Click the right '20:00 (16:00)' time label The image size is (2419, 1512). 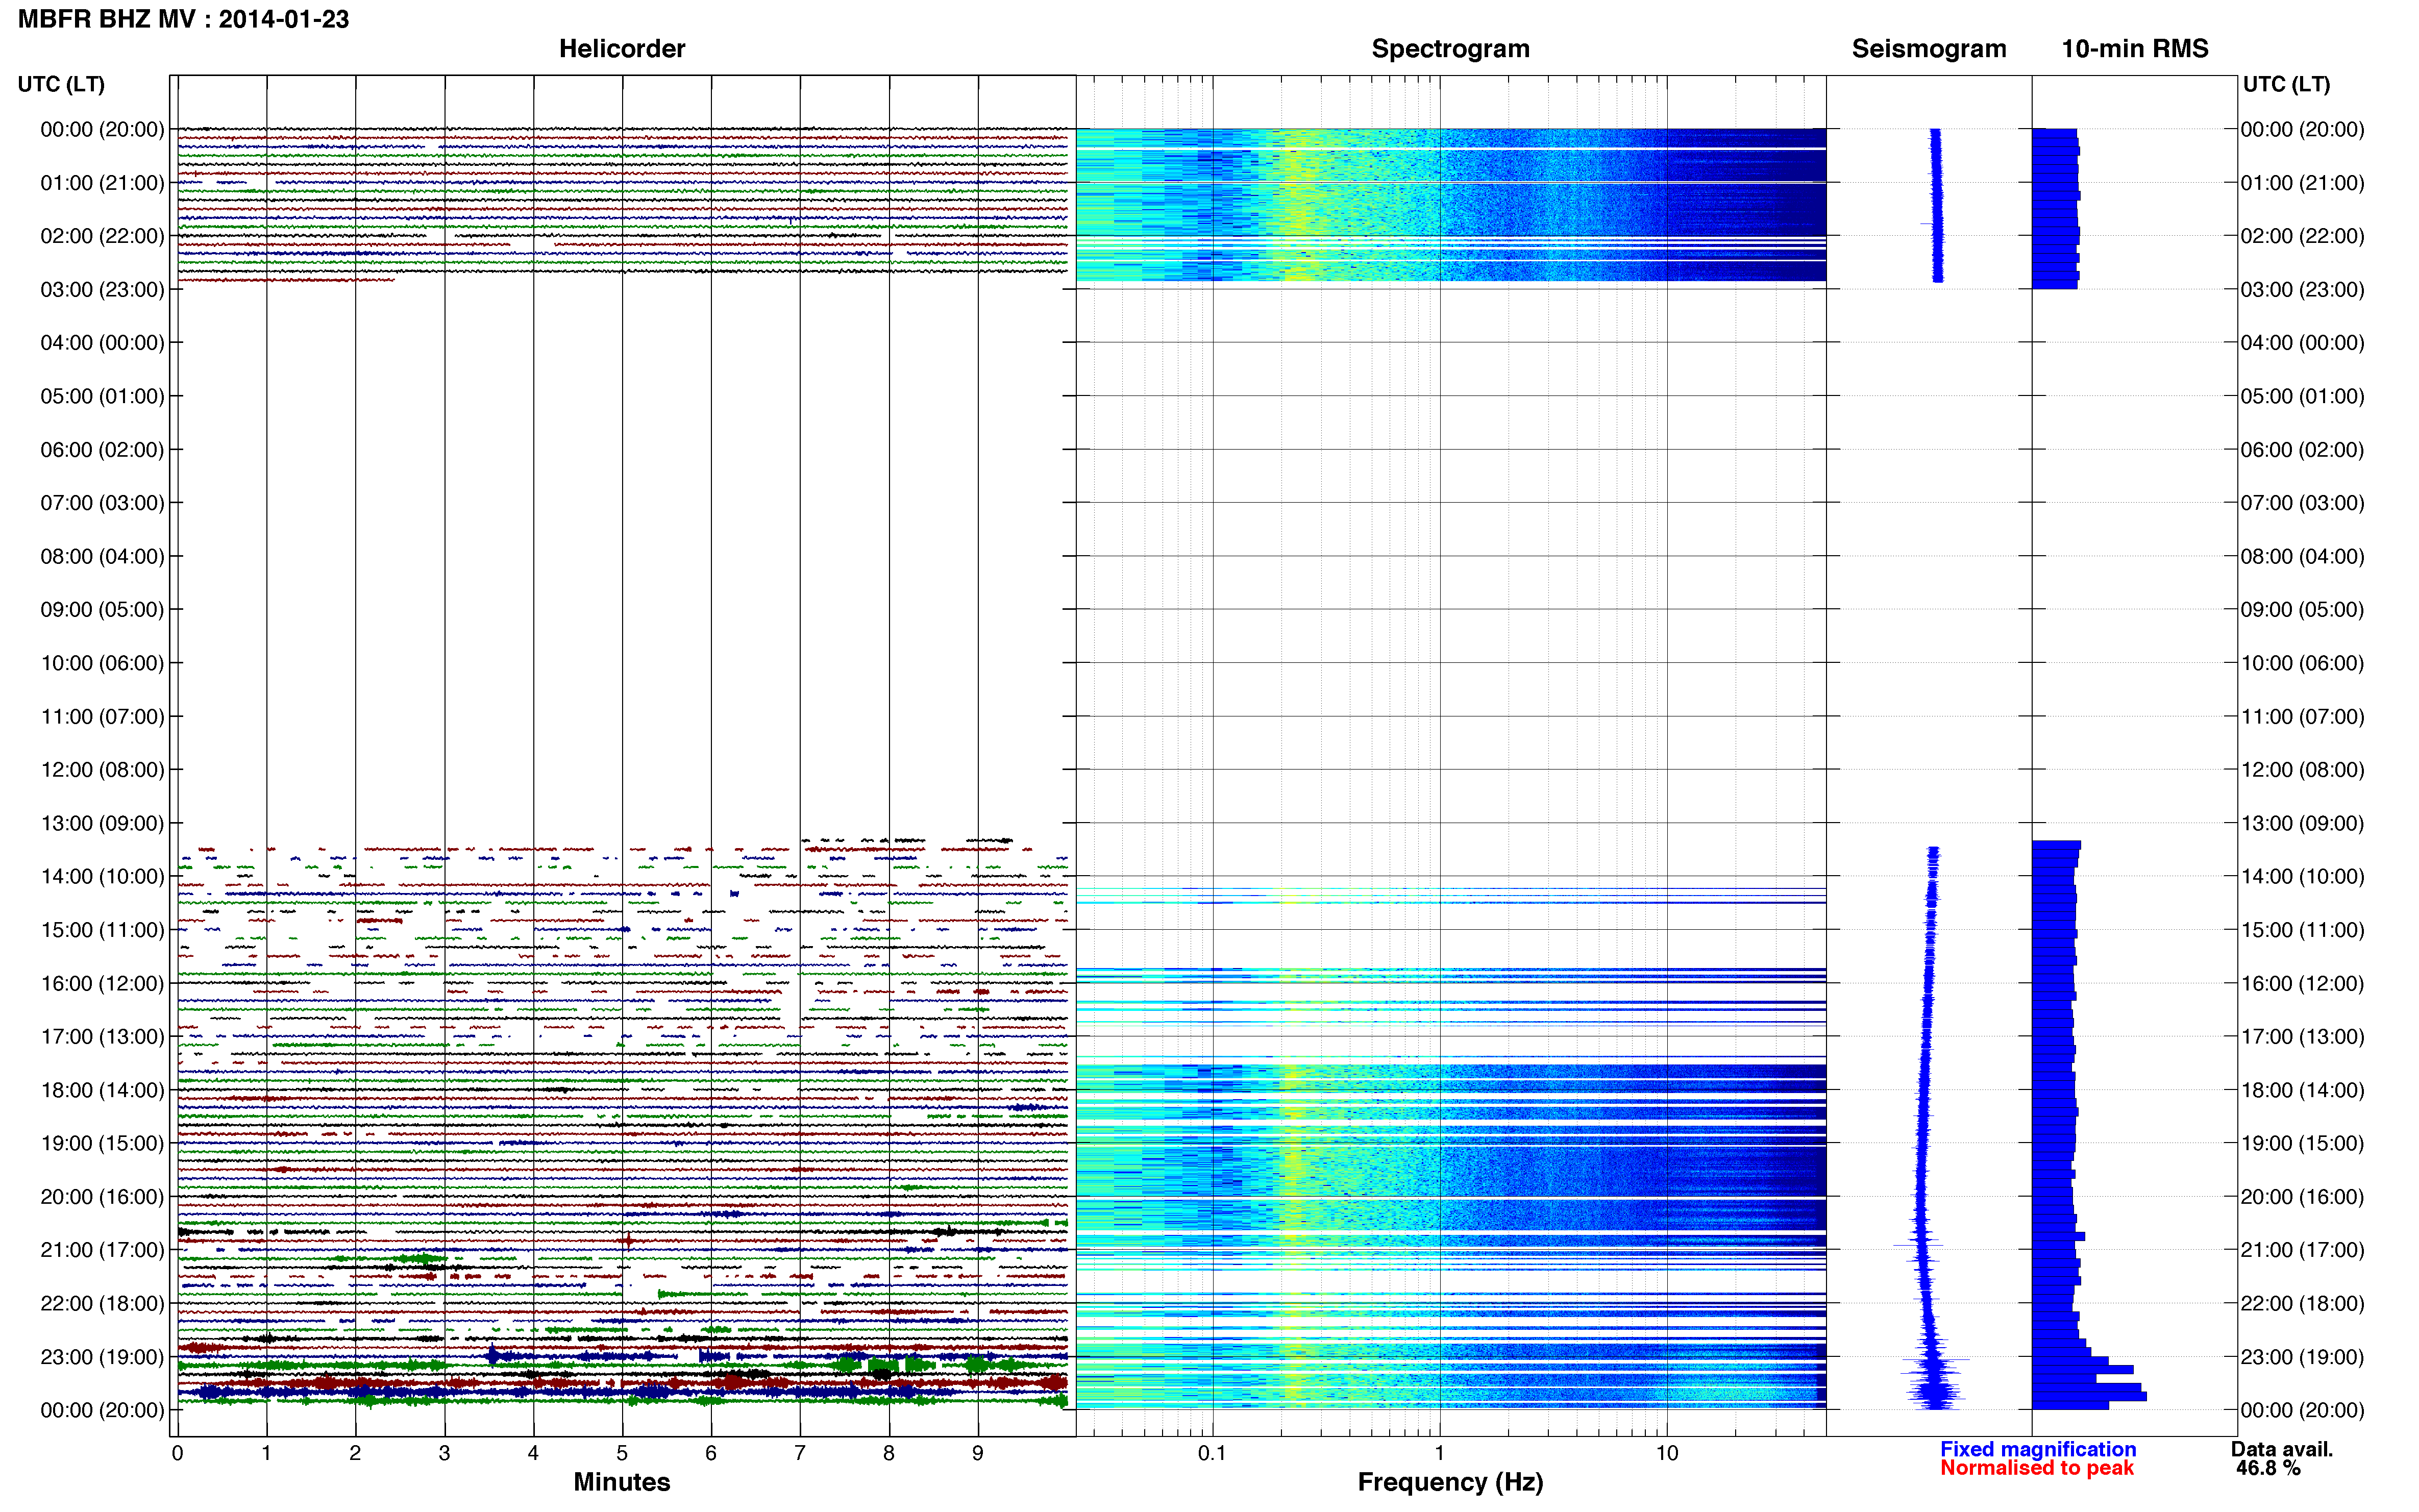(x=2302, y=1197)
